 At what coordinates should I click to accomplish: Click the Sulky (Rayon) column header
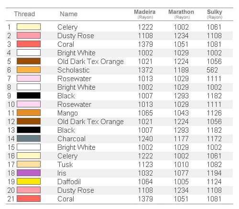pos(215,14)
